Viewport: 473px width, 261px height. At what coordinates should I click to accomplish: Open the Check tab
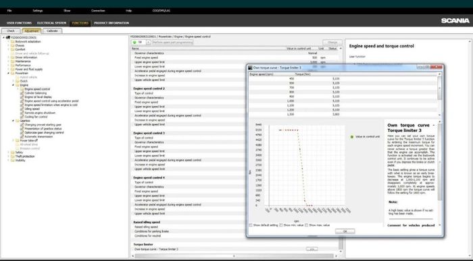[11, 31]
